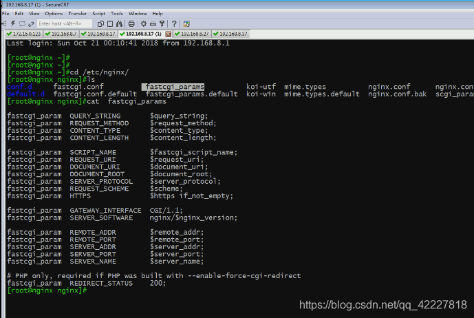Click the koi-win filename
474x318 pixels.
(261, 94)
